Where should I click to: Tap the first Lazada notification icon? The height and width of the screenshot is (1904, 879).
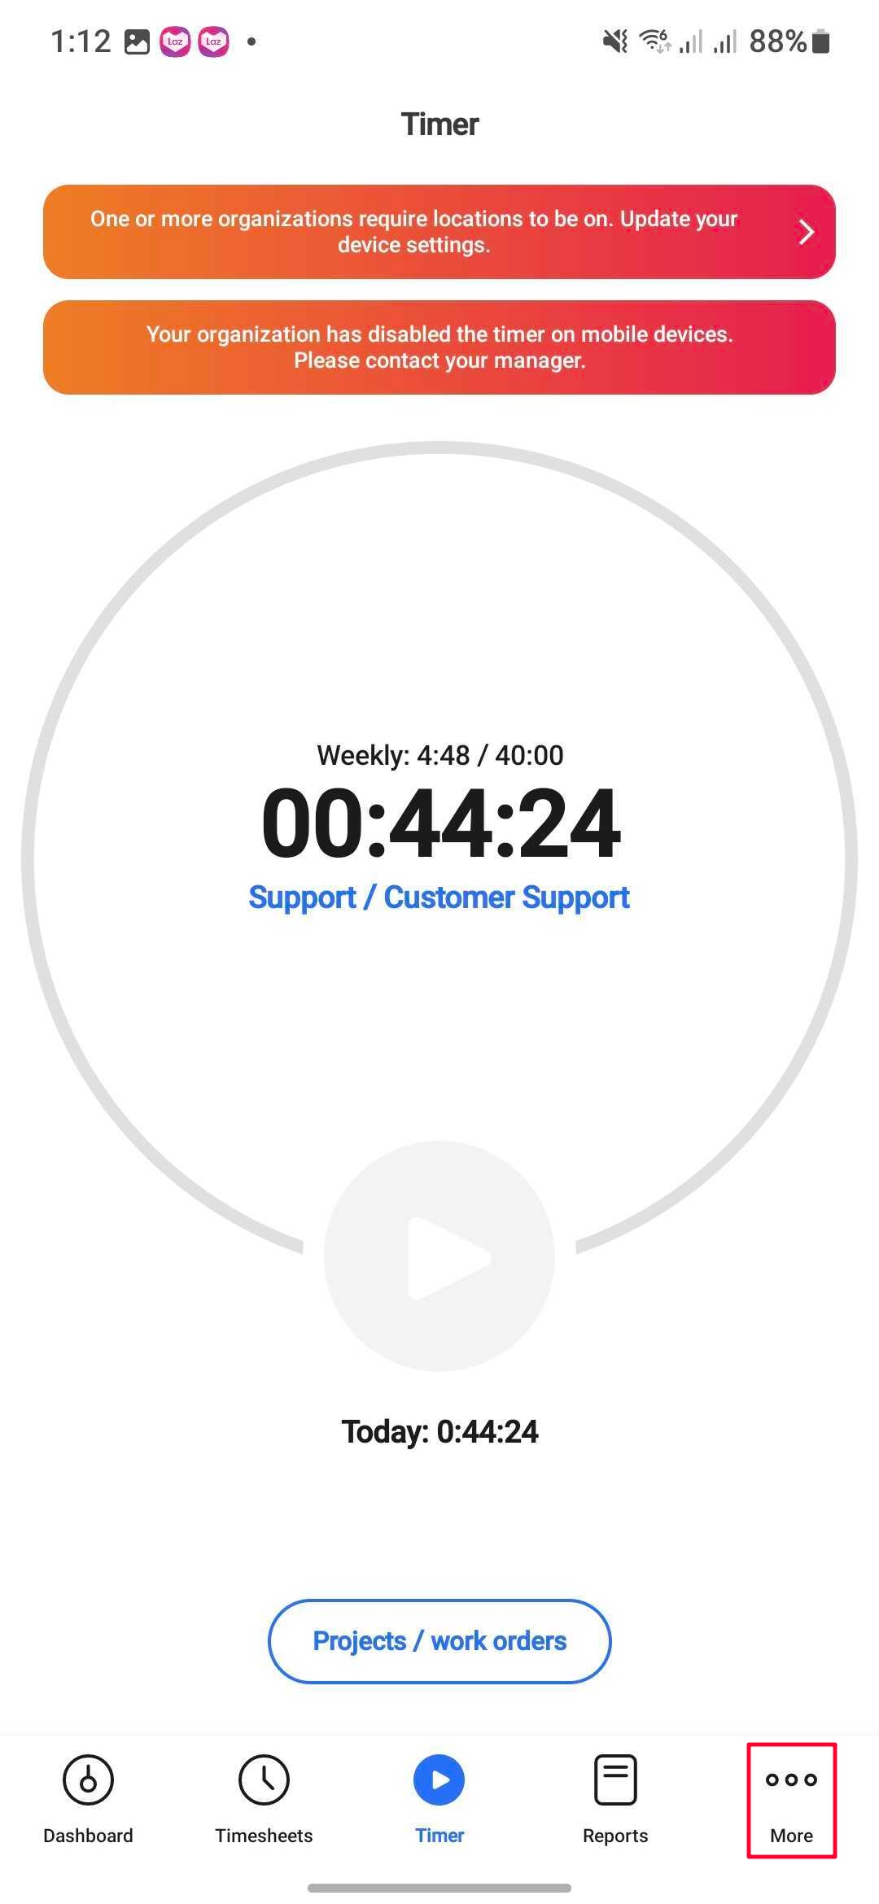pos(175,41)
